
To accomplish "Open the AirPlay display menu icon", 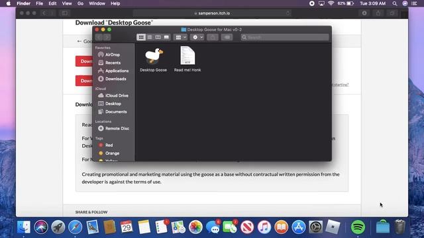I will 321,3.
